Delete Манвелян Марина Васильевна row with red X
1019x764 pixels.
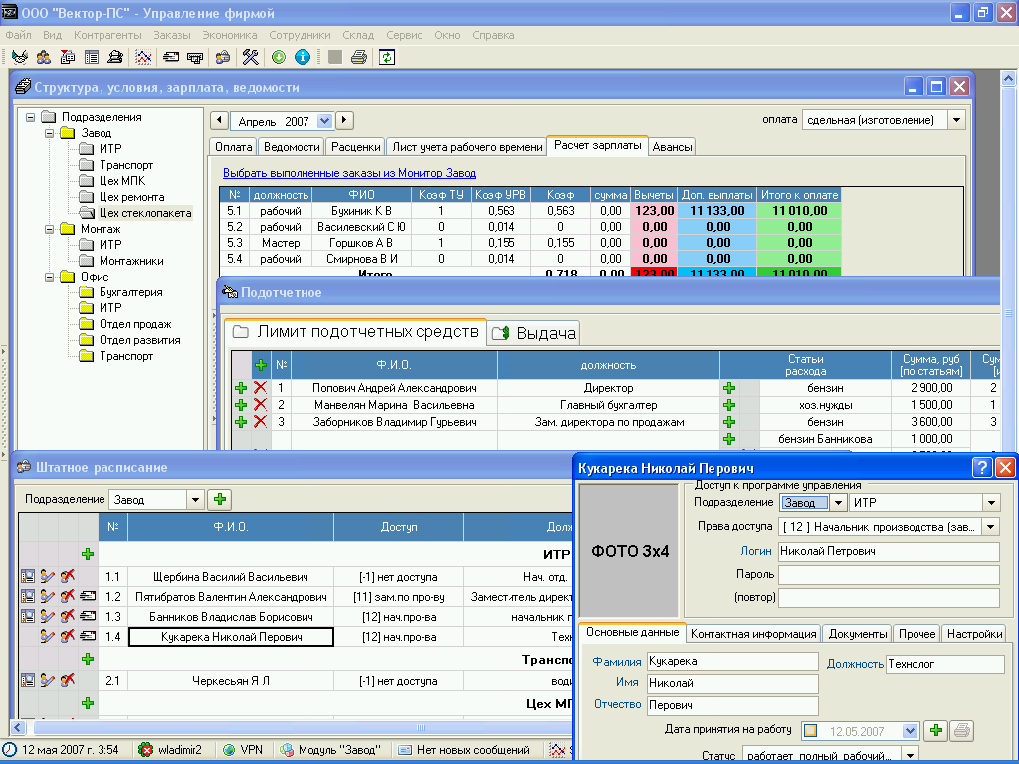click(260, 405)
